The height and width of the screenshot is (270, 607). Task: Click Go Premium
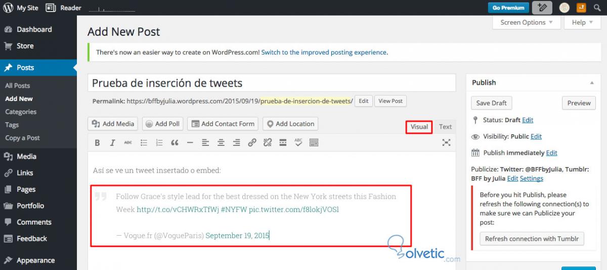508,8
